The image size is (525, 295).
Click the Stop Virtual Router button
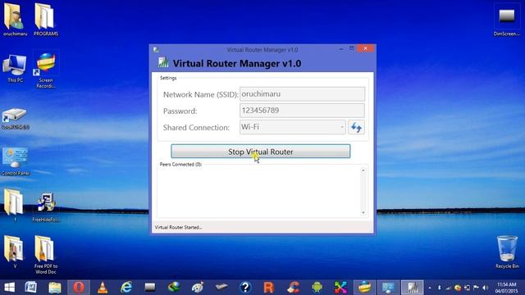[x=261, y=152]
